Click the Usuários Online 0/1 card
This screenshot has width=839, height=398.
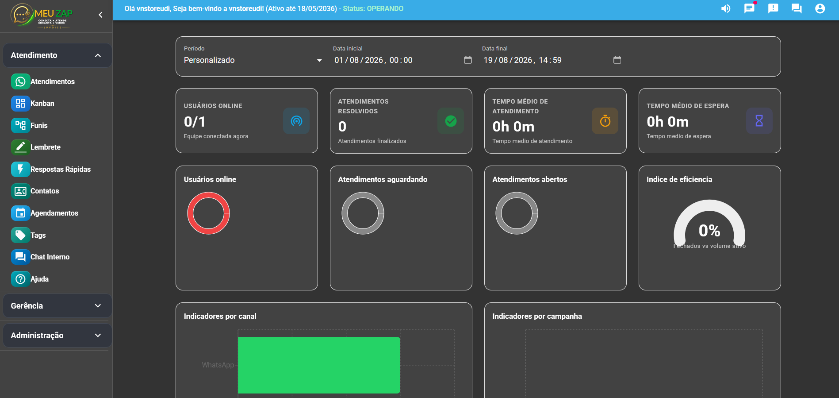(x=247, y=121)
